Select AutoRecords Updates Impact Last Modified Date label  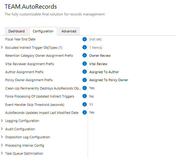pyautogui.click(x=42, y=113)
